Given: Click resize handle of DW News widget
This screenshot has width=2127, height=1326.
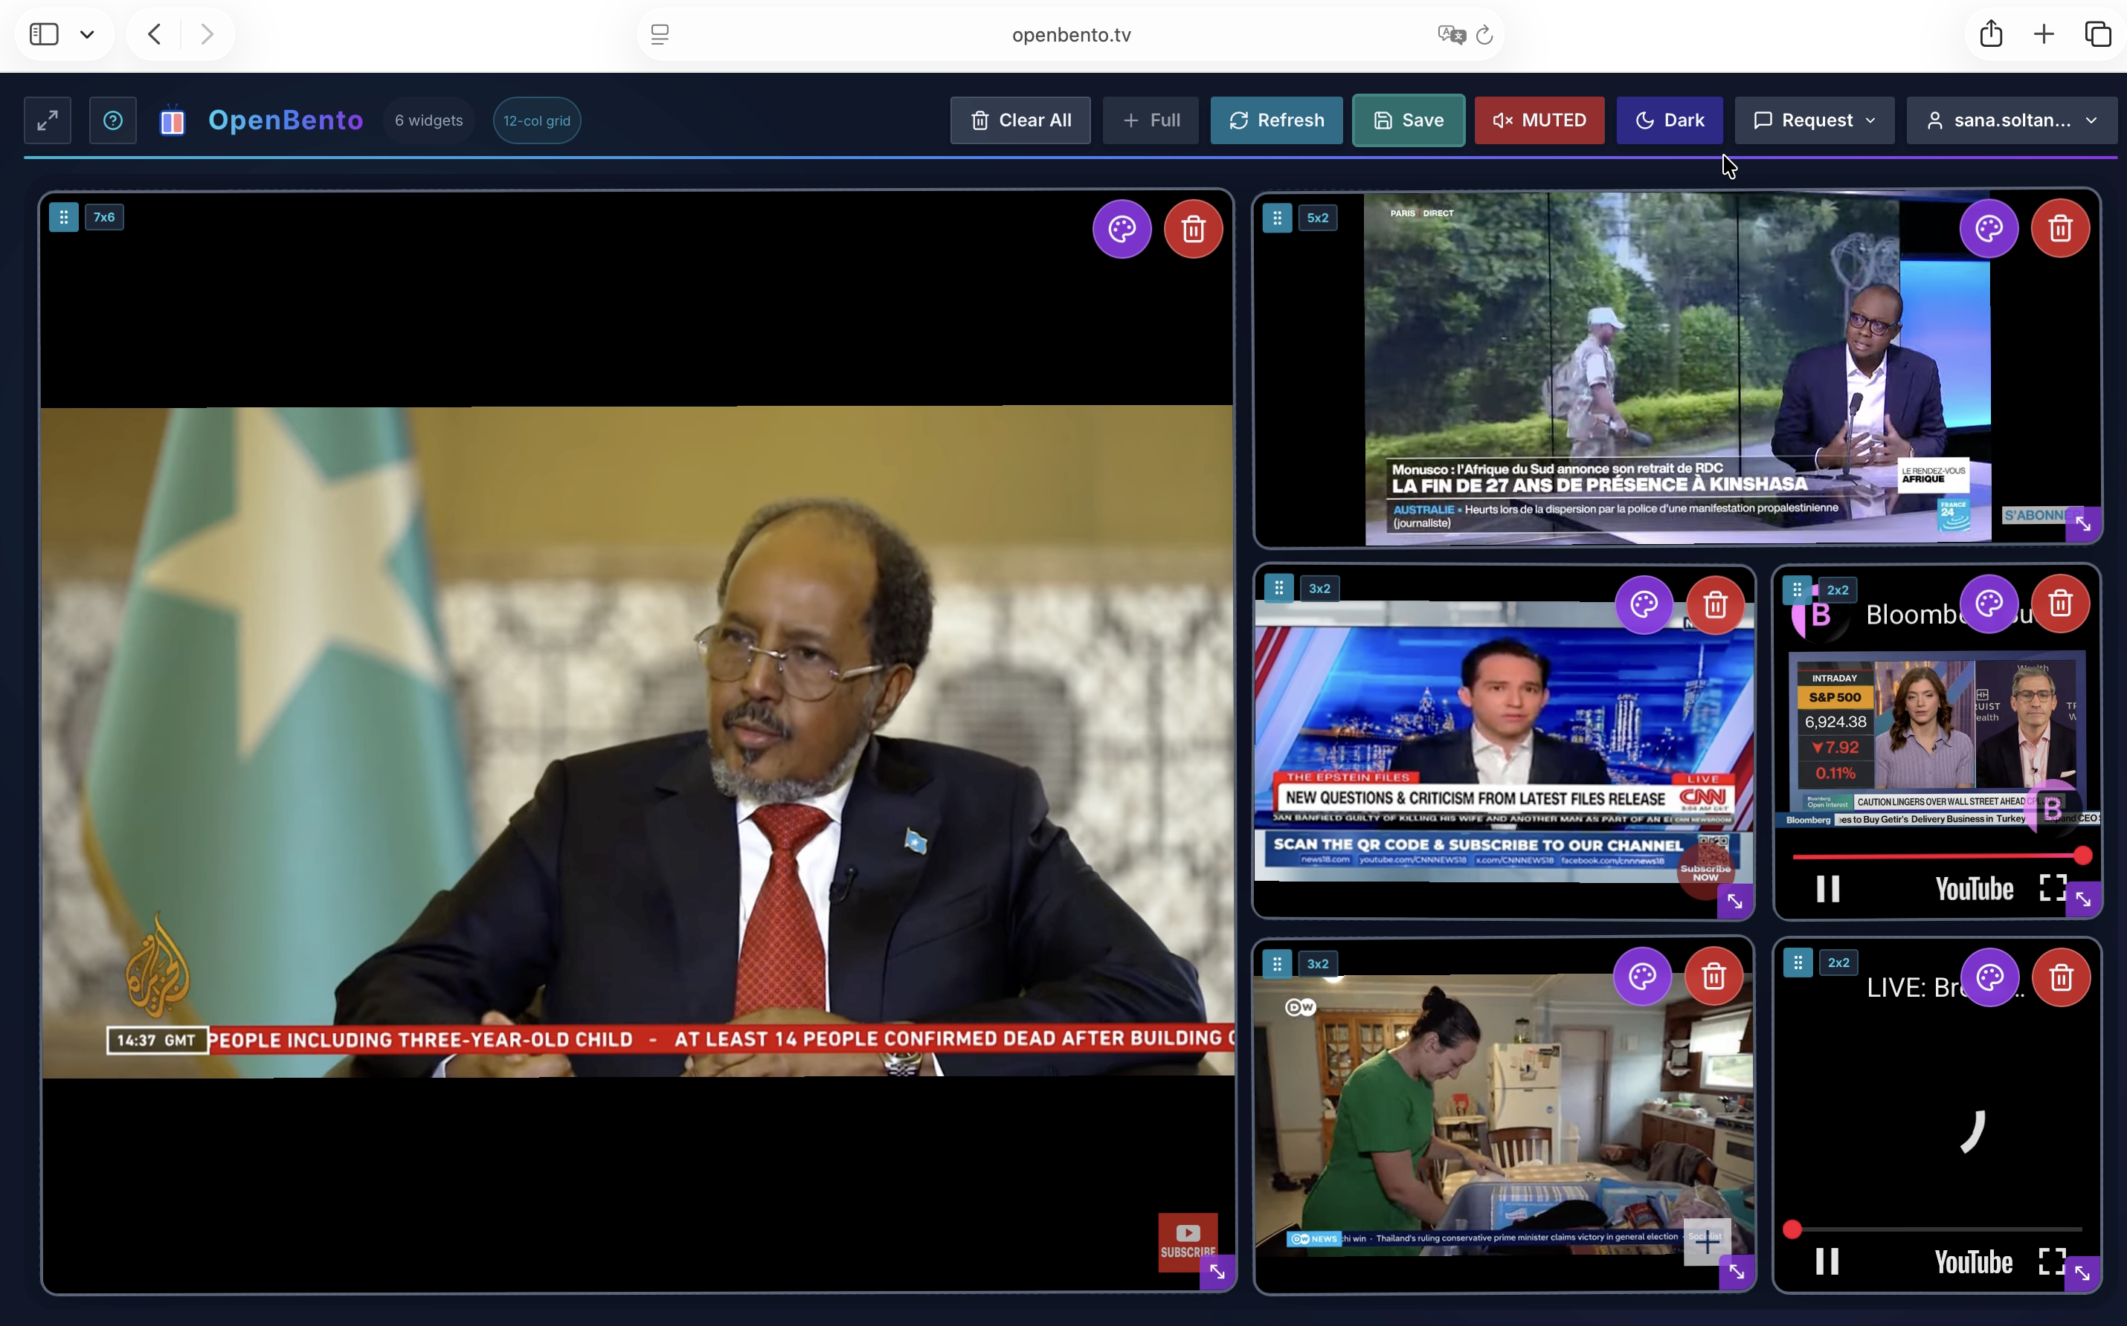Looking at the screenshot, I should pos(1737,1272).
